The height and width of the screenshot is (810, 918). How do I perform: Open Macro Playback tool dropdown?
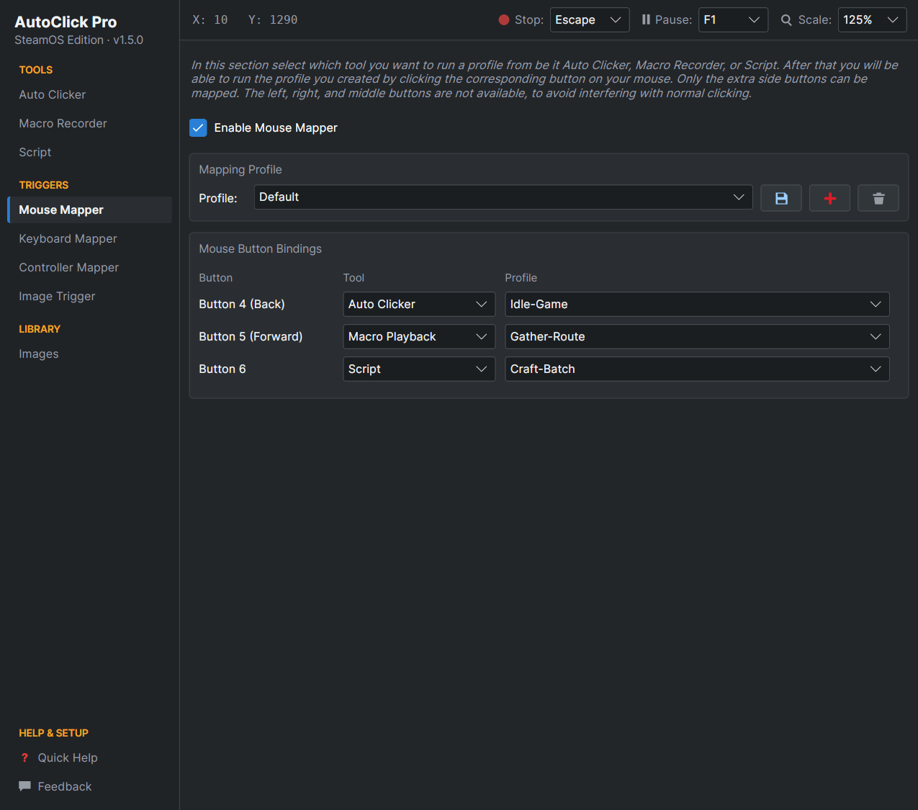(419, 336)
